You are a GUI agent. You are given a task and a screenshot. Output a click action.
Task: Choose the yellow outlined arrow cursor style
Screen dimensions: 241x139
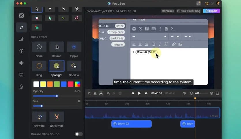point(63,18)
